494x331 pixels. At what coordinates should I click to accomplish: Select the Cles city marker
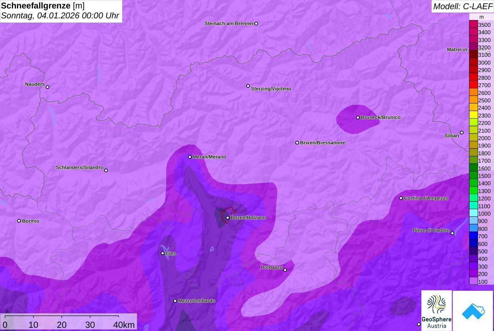click(163, 253)
